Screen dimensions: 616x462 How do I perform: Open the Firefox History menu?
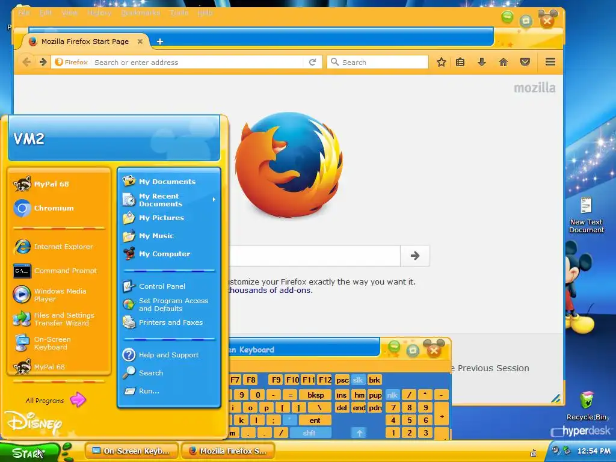pyautogui.click(x=99, y=13)
